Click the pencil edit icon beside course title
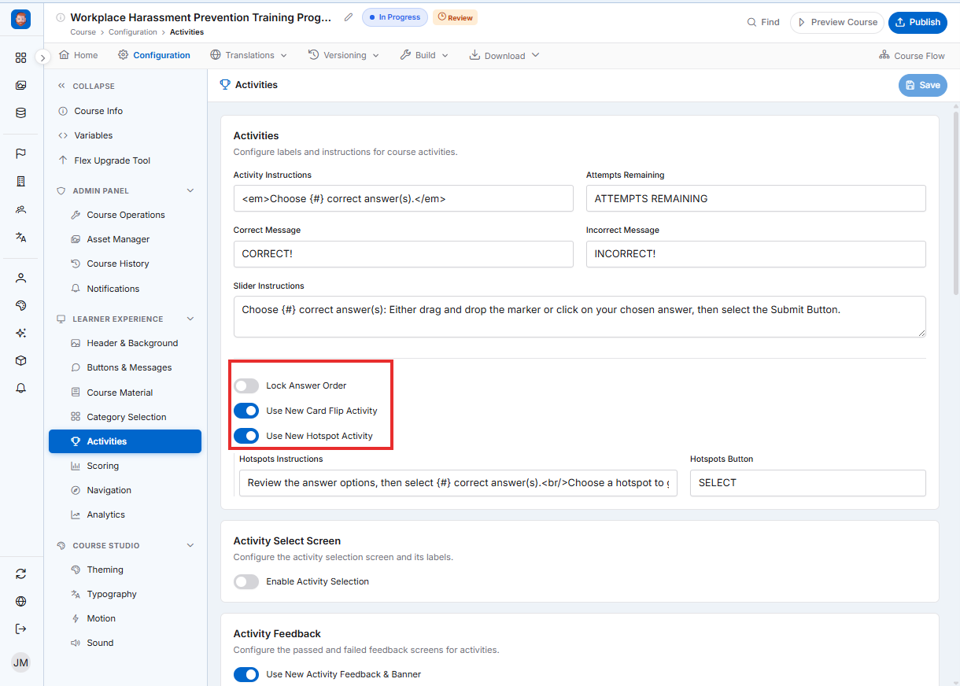Image resolution: width=960 pixels, height=686 pixels. [x=349, y=17]
